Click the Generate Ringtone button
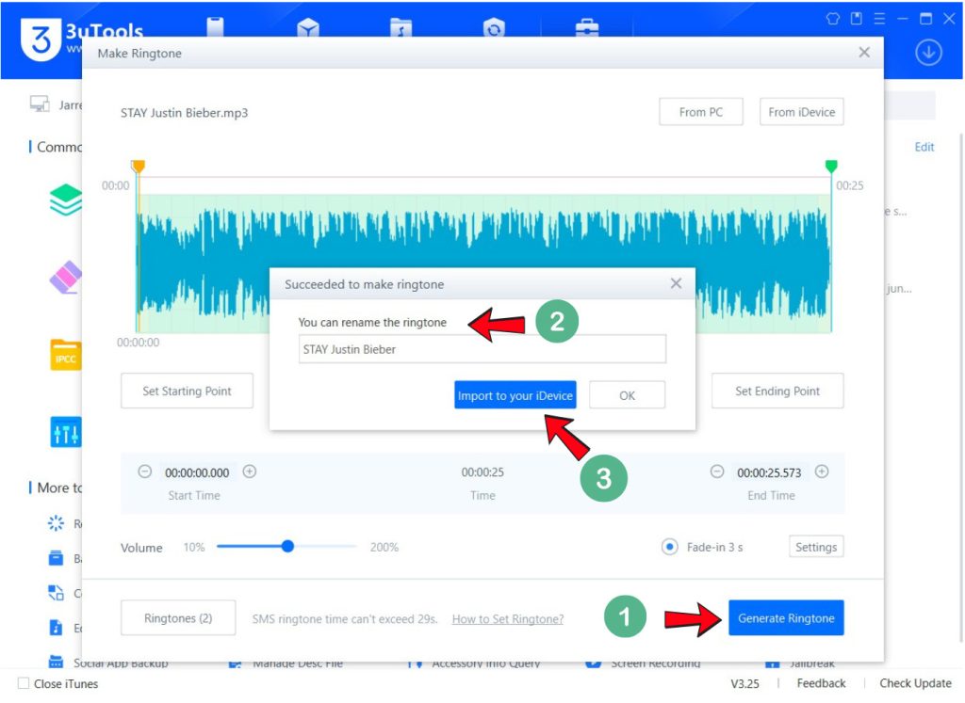This screenshot has height=703, width=965. [x=786, y=617]
